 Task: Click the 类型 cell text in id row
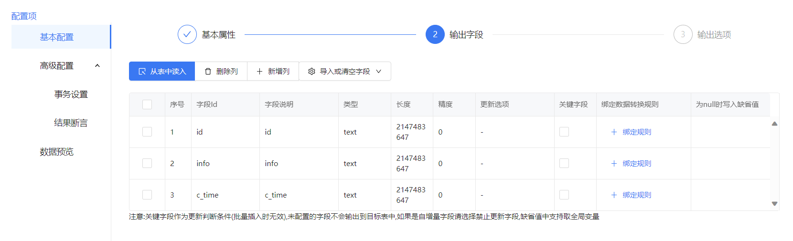(x=350, y=132)
